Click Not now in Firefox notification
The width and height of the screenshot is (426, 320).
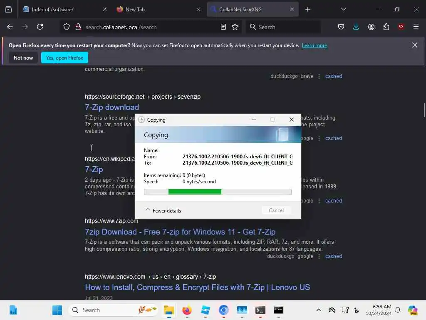[23, 57]
